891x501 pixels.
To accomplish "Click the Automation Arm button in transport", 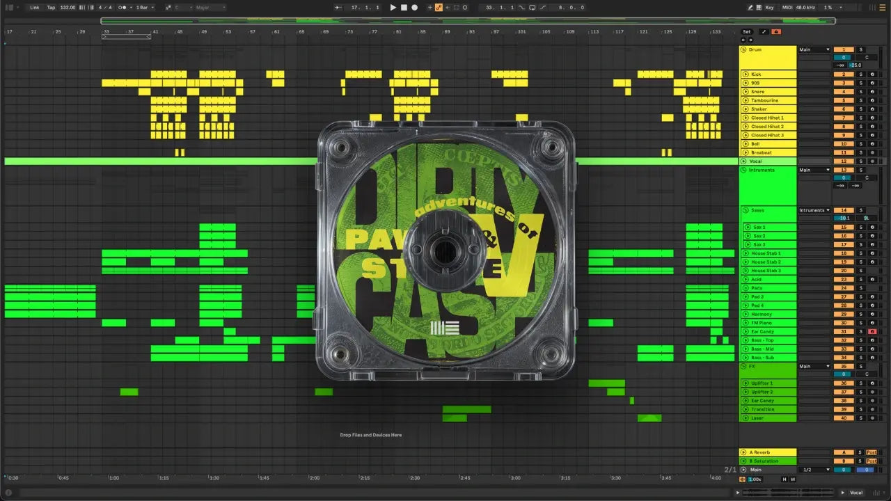I will coord(439,8).
